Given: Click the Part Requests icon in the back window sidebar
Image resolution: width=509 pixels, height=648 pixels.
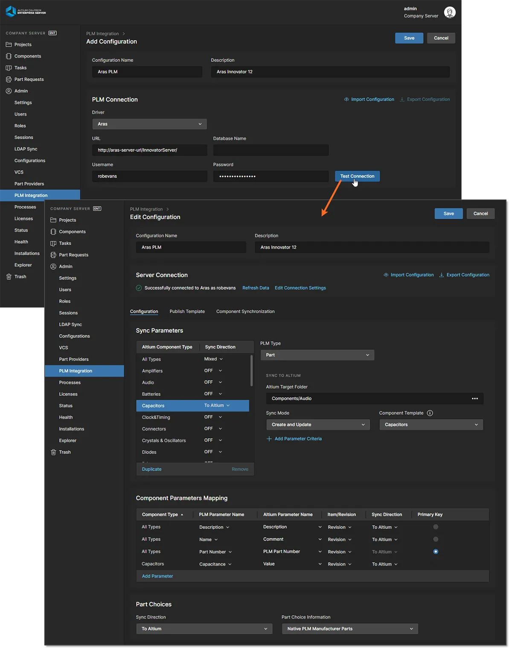Looking at the screenshot, I should [9, 79].
